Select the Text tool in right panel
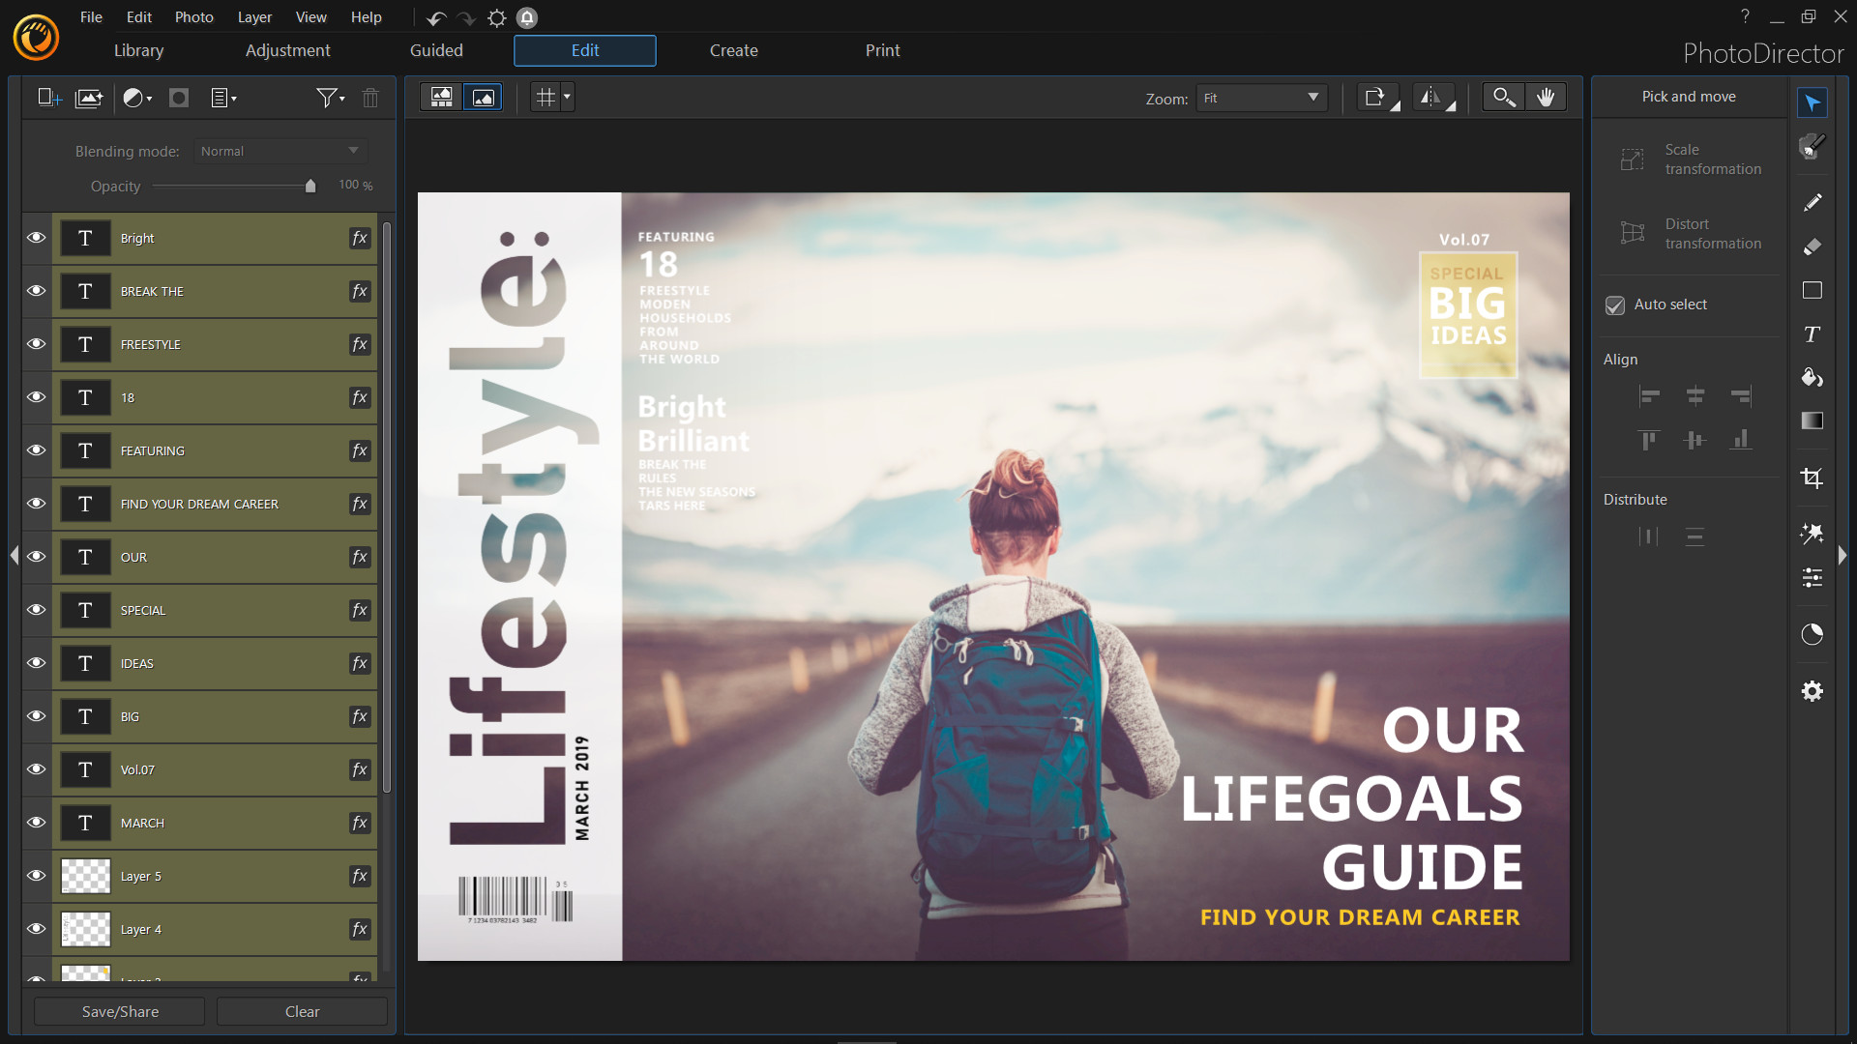Viewport: 1857px width, 1044px height. click(x=1813, y=333)
